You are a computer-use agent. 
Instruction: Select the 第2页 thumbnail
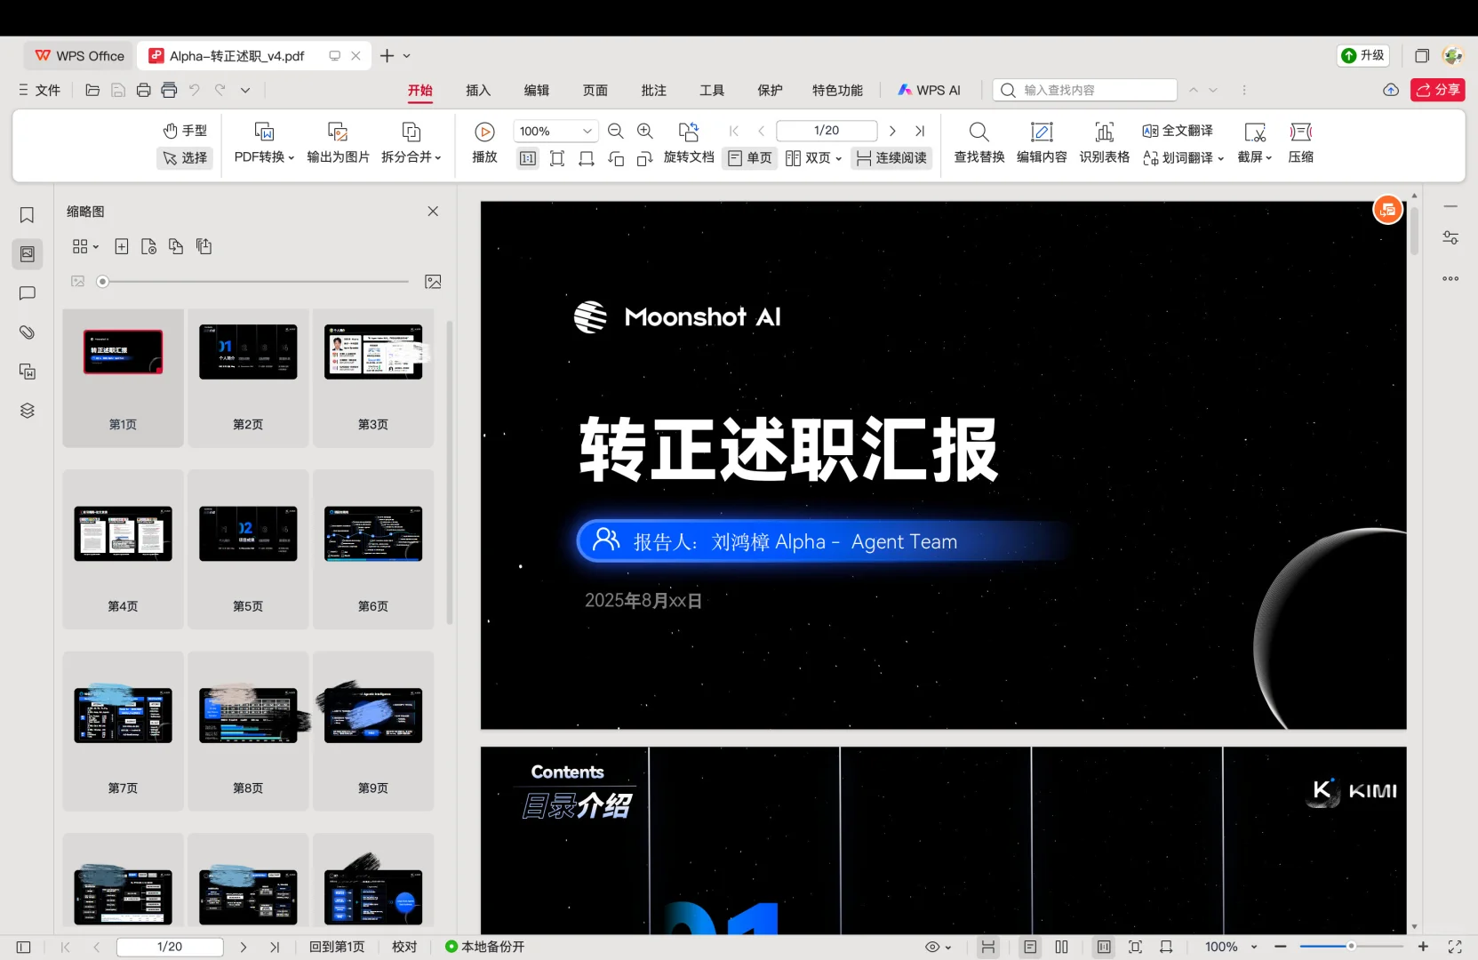(248, 378)
